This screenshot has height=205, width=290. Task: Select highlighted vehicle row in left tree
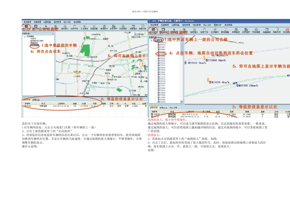[x=34, y=45]
